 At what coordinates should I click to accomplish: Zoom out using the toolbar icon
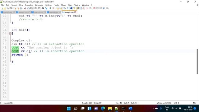click(53, 8)
